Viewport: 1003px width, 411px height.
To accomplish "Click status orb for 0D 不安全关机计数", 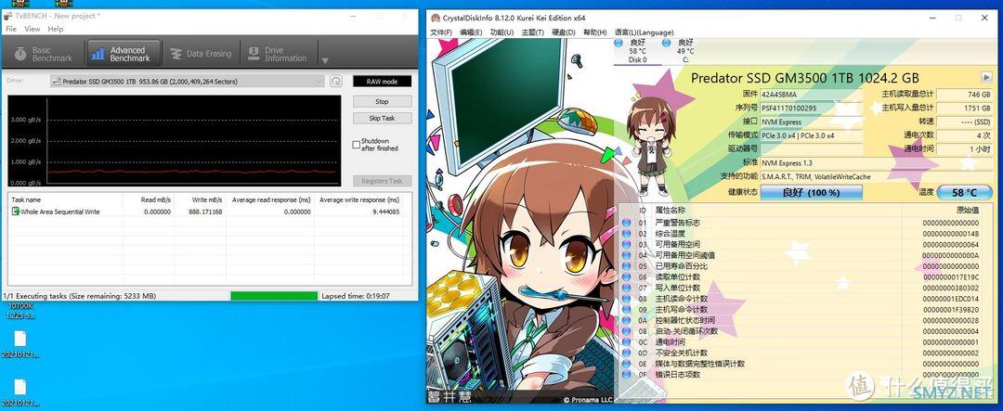I will coord(627,353).
